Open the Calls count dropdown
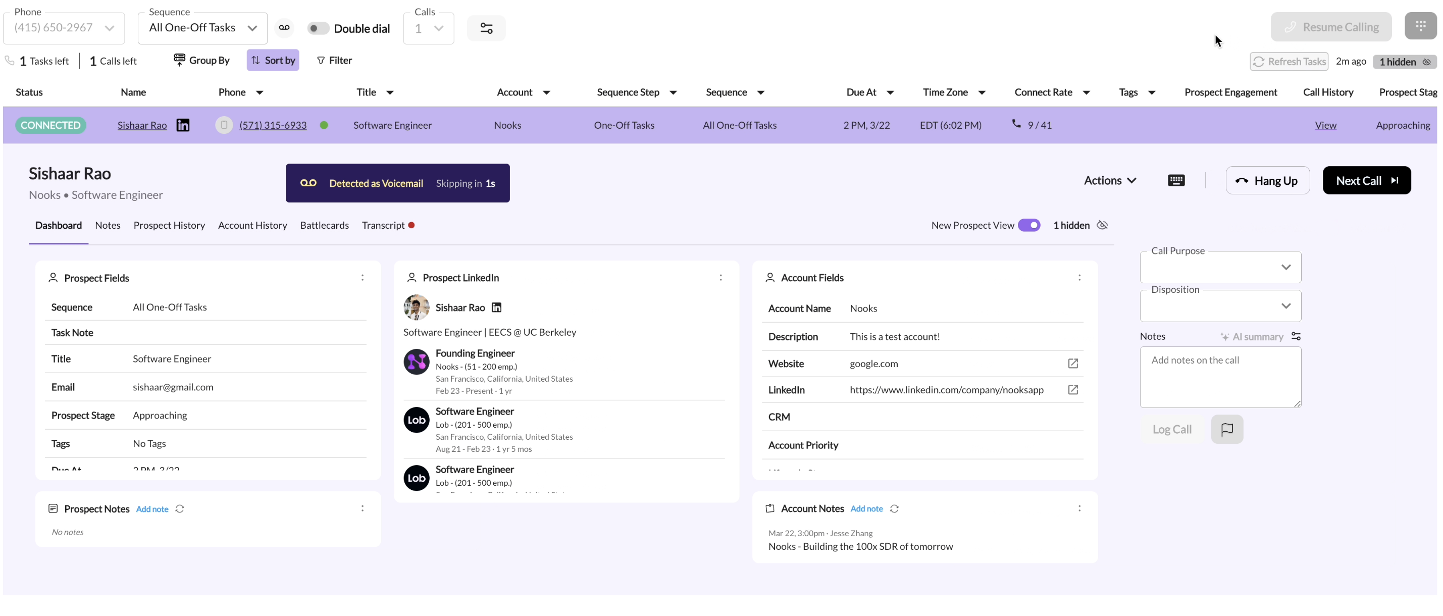Image resolution: width=1443 pixels, height=616 pixels. click(429, 28)
